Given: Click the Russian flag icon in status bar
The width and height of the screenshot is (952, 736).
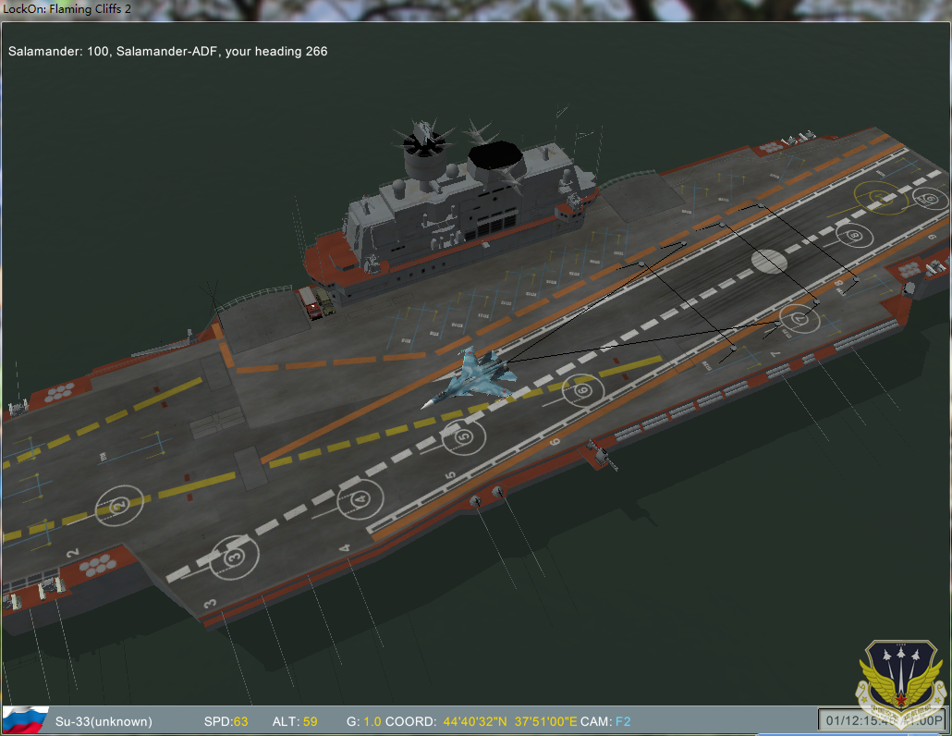Looking at the screenshot, I should tap(26, 719).
